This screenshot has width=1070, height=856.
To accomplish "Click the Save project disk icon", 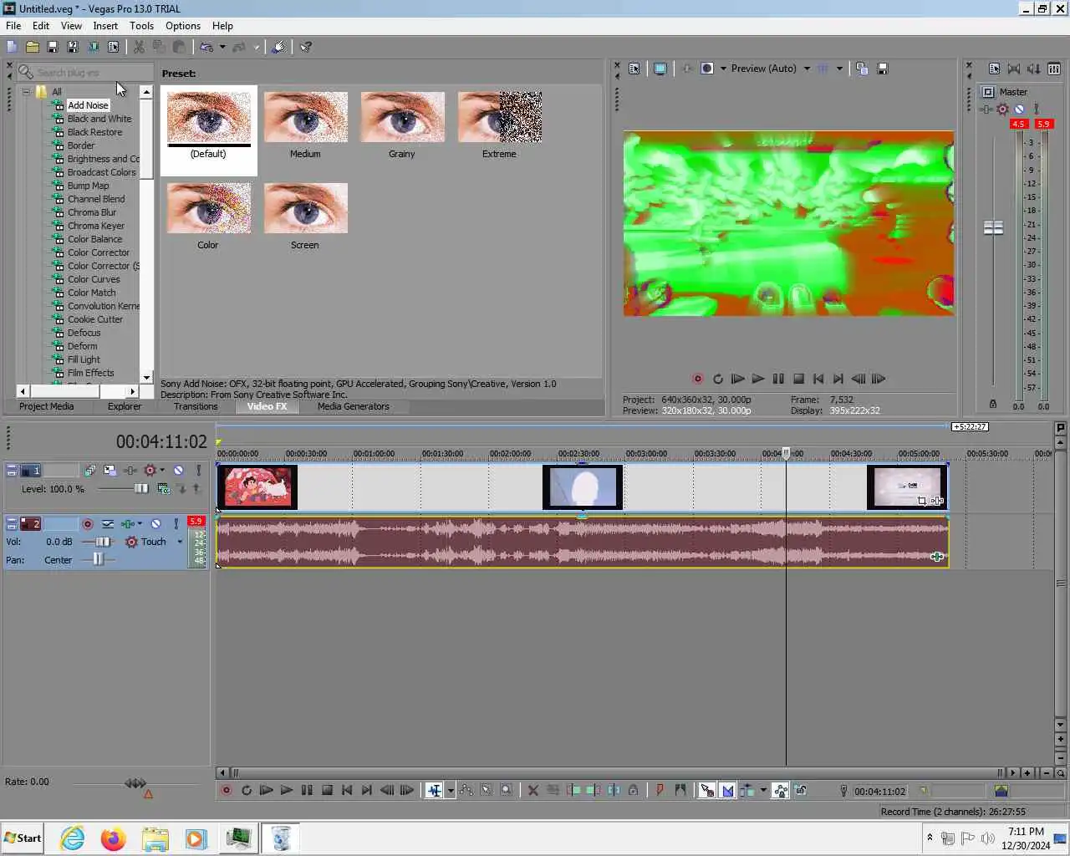I will click(x=52, y=47).
